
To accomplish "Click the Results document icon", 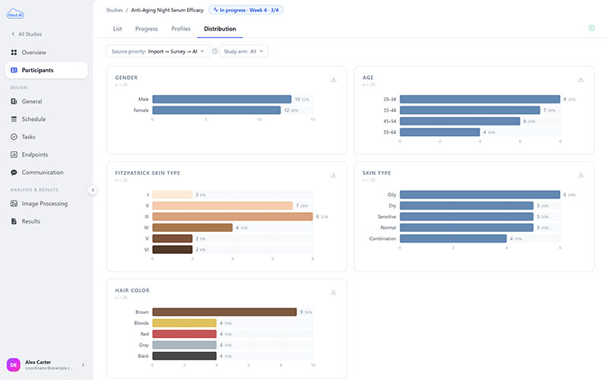I will click(x=14, y=221).
